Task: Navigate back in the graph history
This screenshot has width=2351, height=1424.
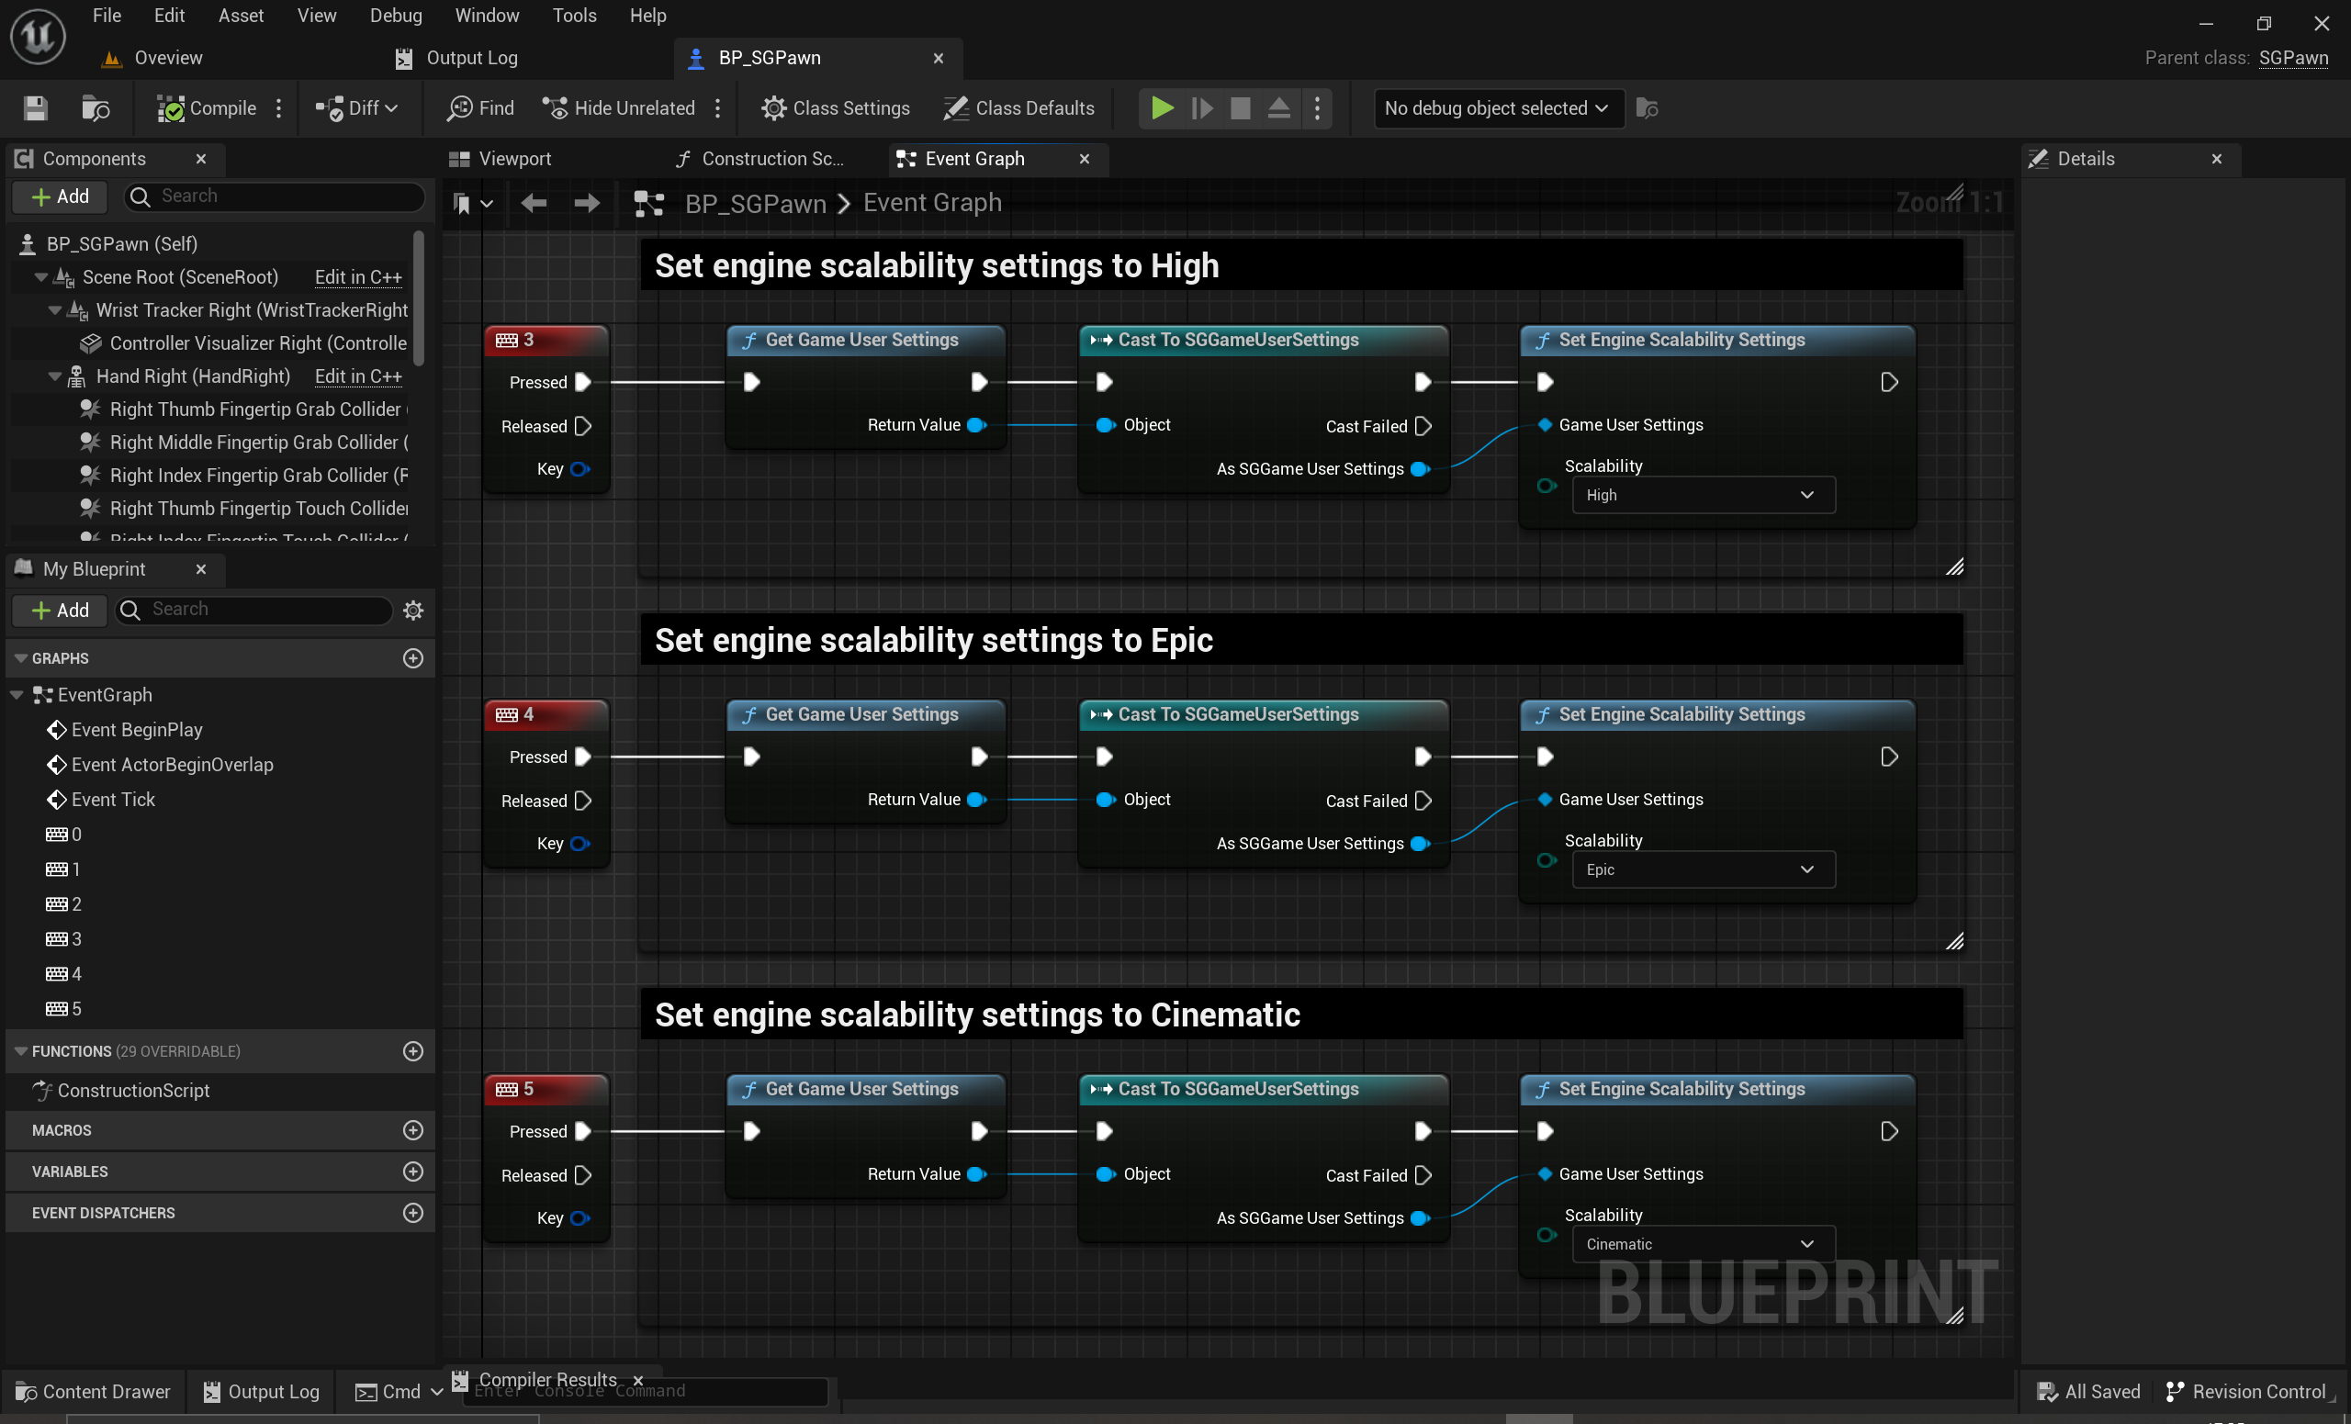Action: (x=534, y=202)
